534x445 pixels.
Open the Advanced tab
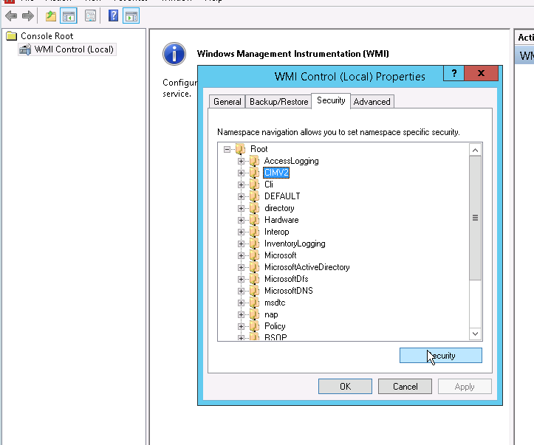coord(372,102)
